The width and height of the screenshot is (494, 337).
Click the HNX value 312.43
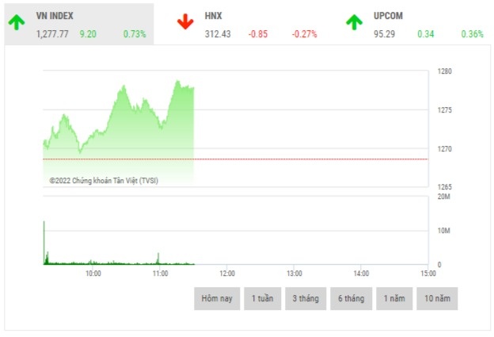pyautogui.click(x=218, y=34)
